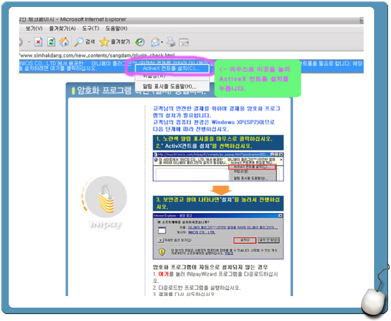Click the red 여기 download link

[x=165, y=273]
